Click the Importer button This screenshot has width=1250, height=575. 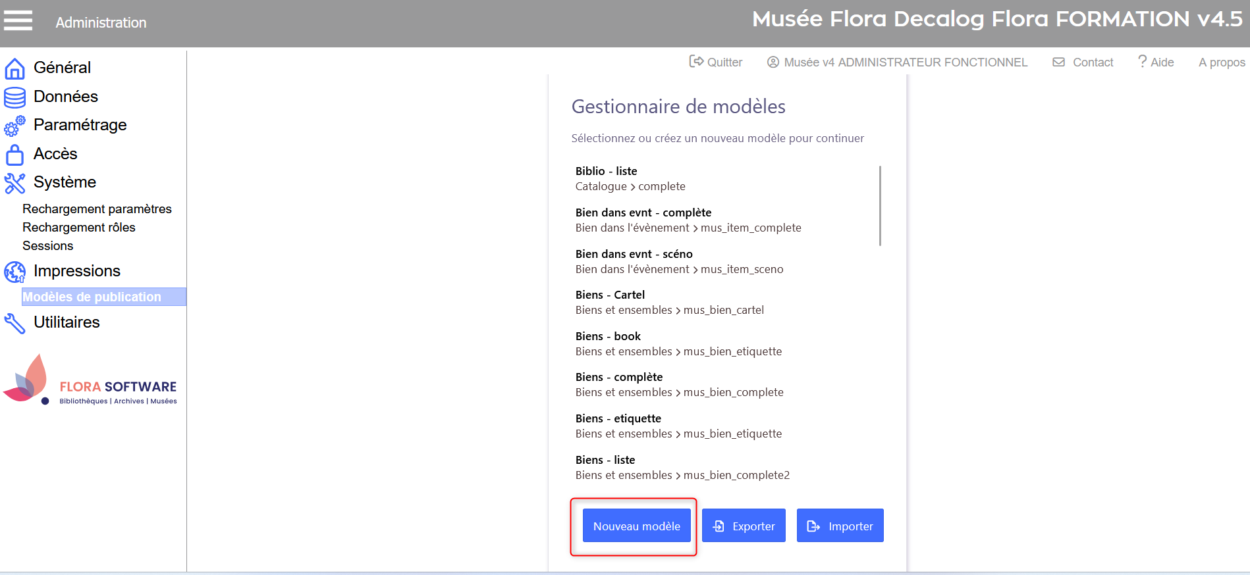tap(840, 526)
